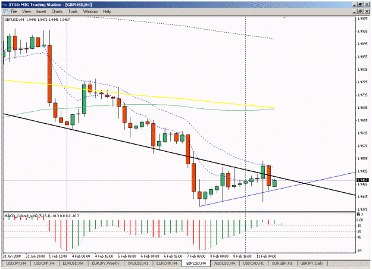The width and height of the screenshot is (372, 269).
Task: Click the 1.9975 price axis label
Action: [x=362, y=18]
